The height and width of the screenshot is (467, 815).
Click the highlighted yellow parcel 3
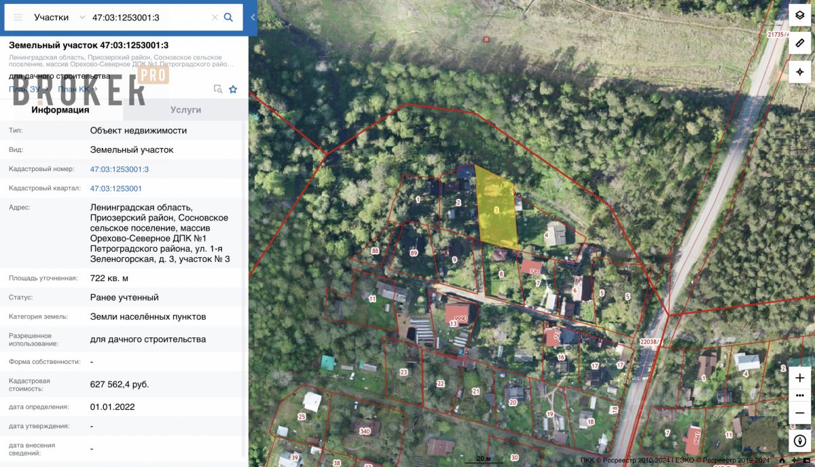[496, 210]
